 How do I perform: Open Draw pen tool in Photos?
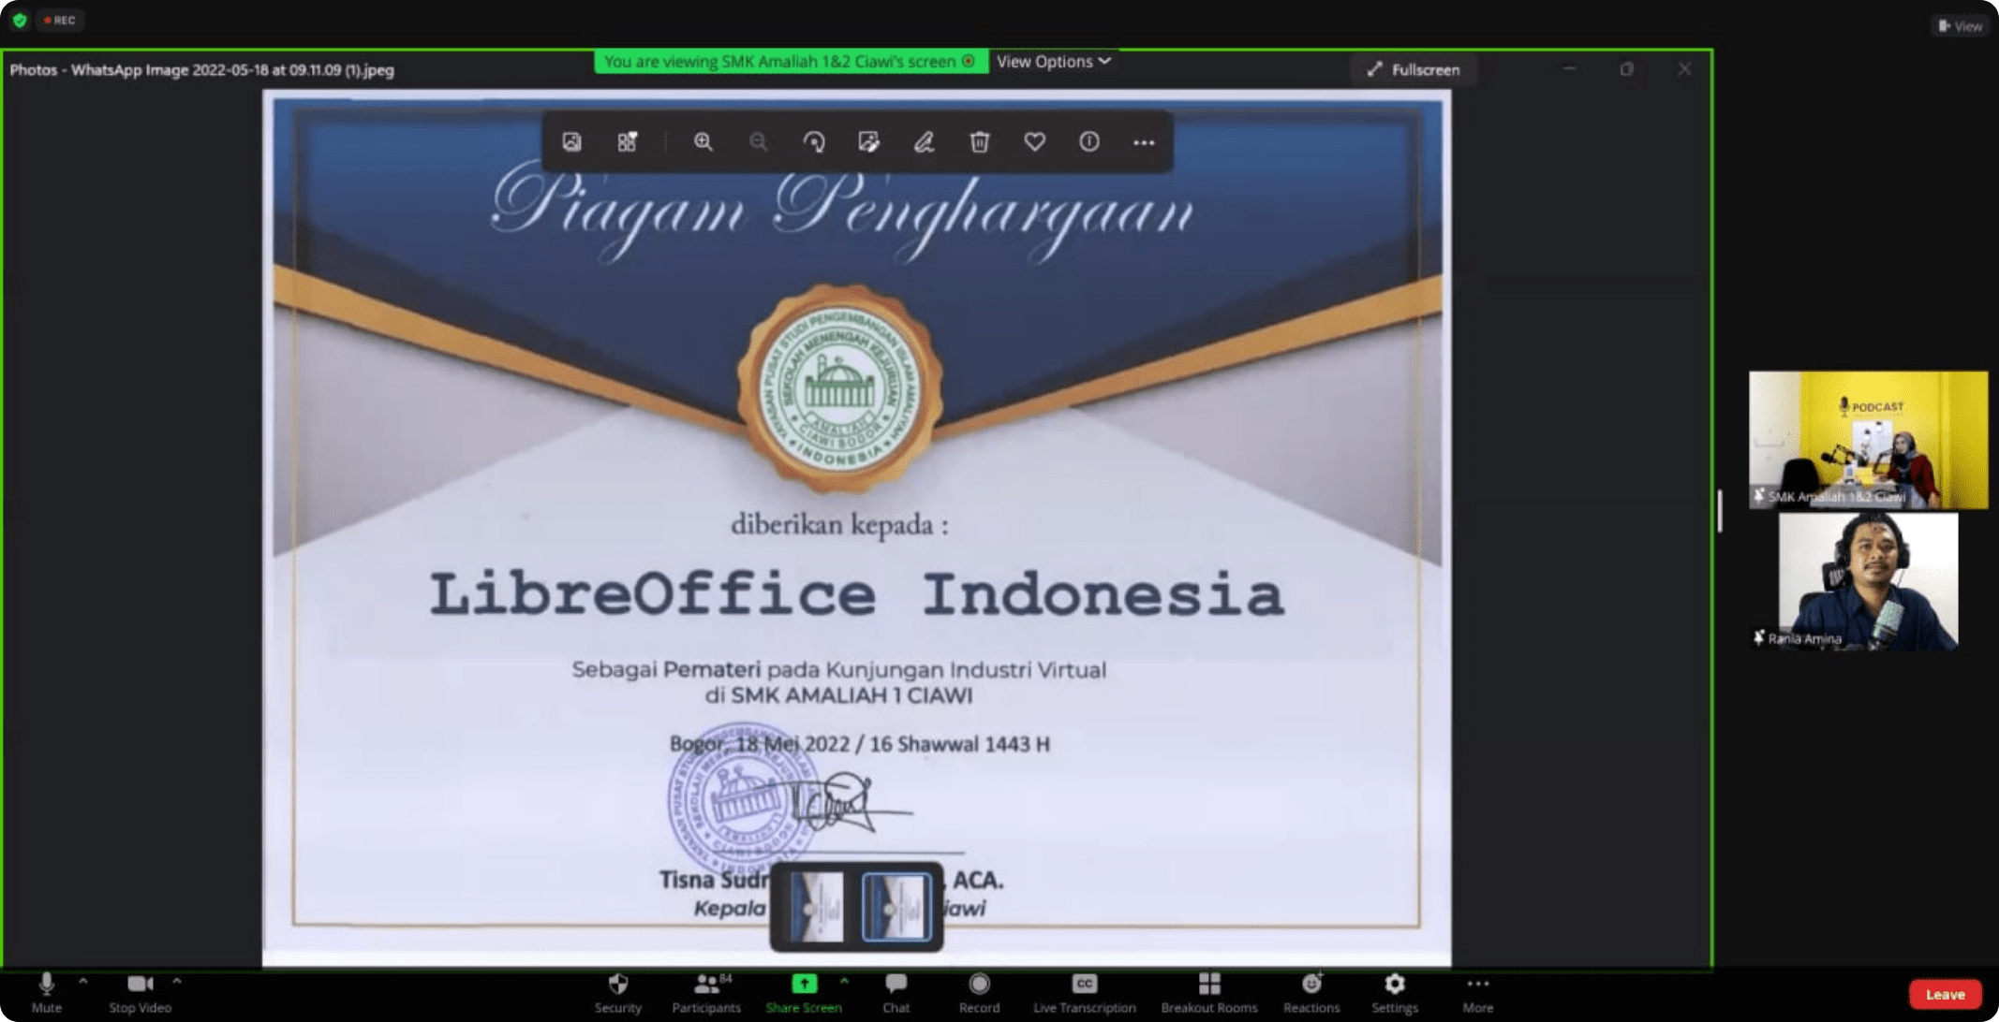pos(924,142)
